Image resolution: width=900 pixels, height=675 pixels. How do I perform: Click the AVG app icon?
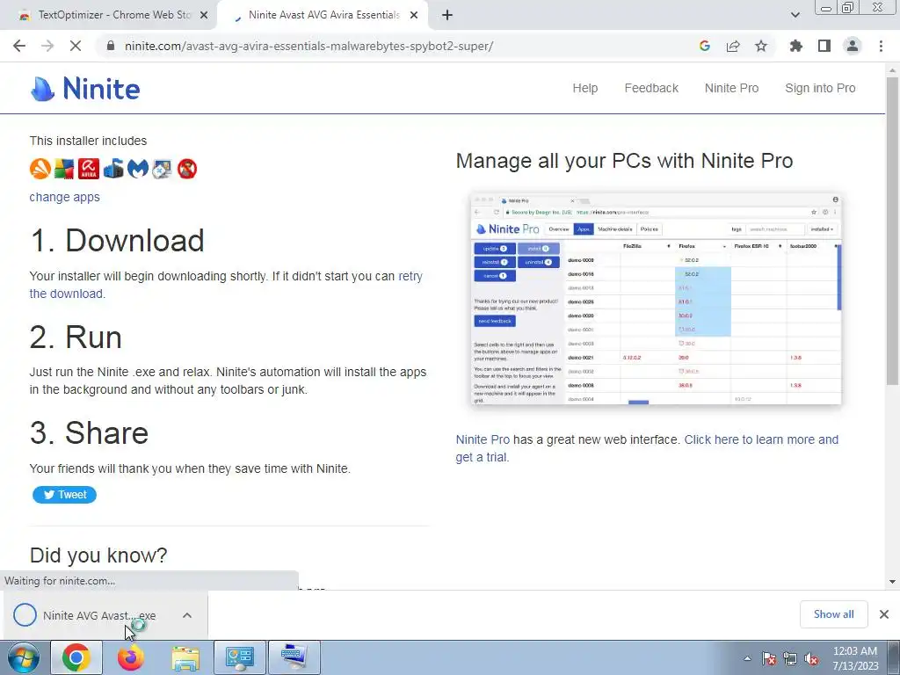click(64, 169)
